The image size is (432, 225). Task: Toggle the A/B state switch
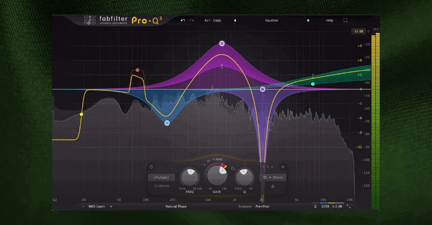pyautogui.click(x=207, y=20)
